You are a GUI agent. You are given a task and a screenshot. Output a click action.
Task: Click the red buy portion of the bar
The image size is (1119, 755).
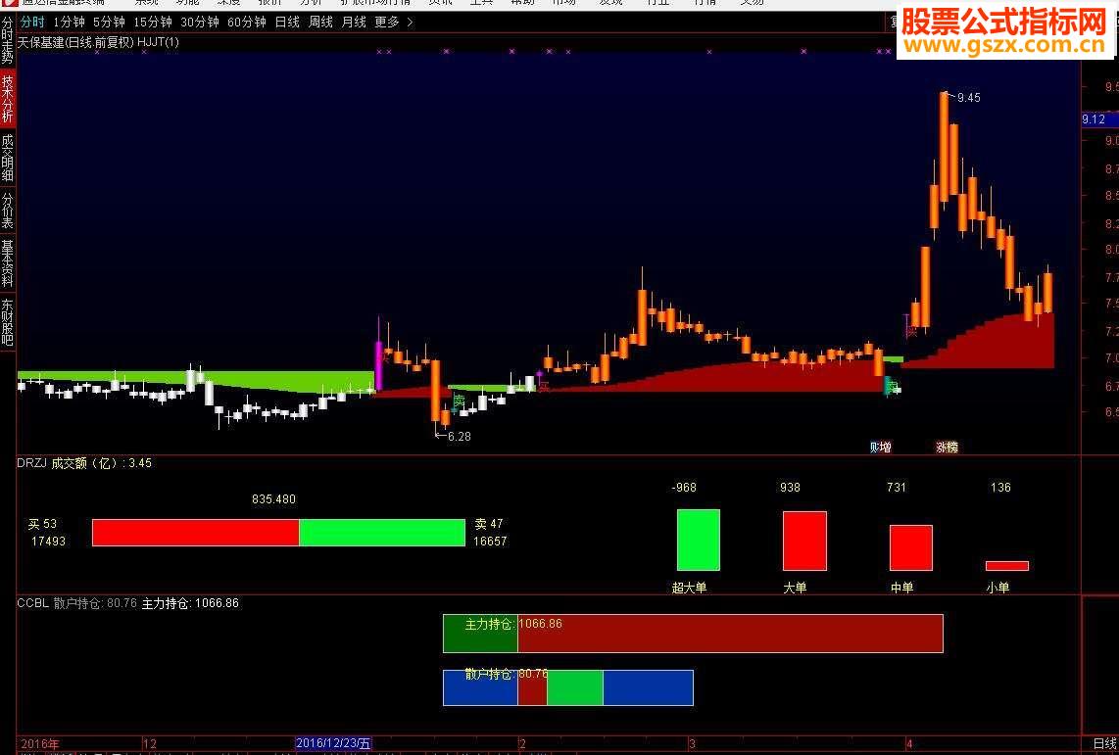click(x=196, y=533)
